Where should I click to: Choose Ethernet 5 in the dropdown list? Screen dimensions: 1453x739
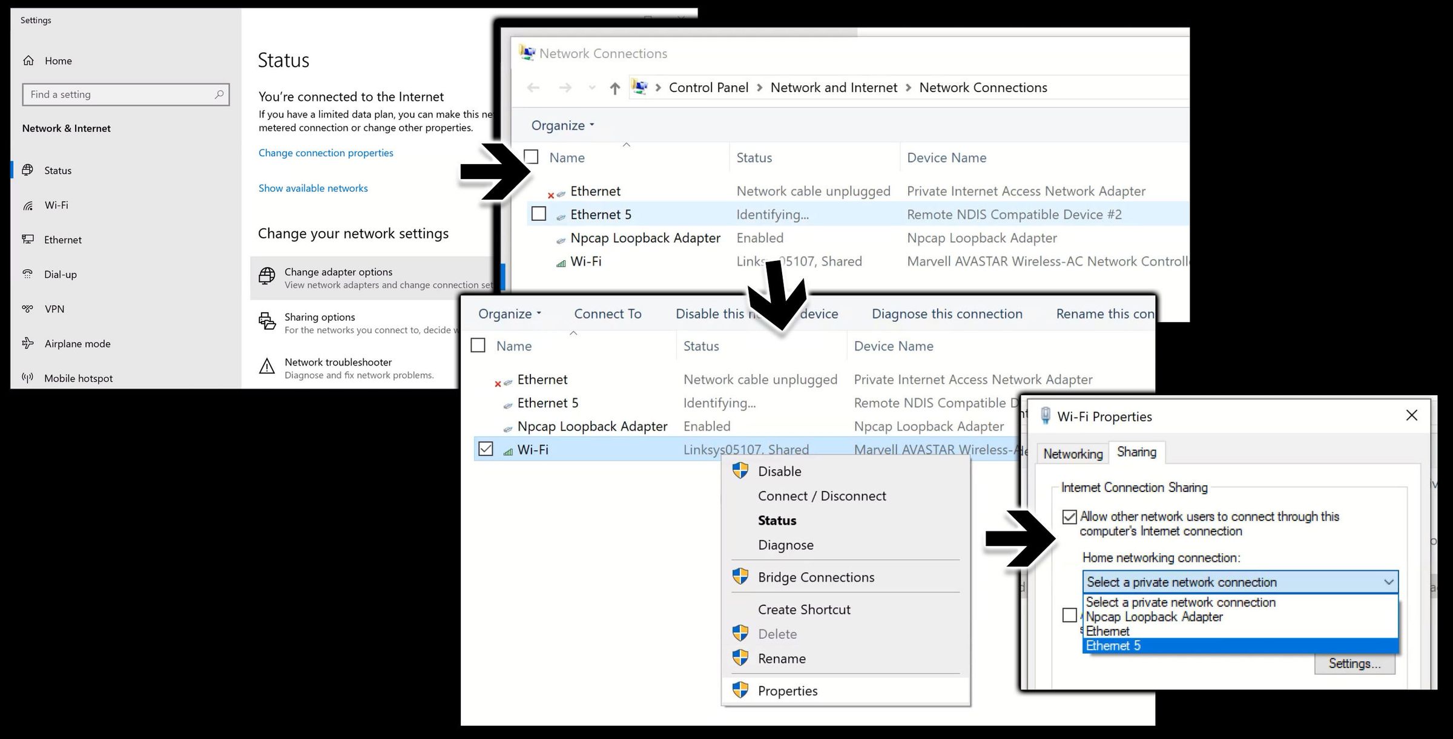(1113, 646)
